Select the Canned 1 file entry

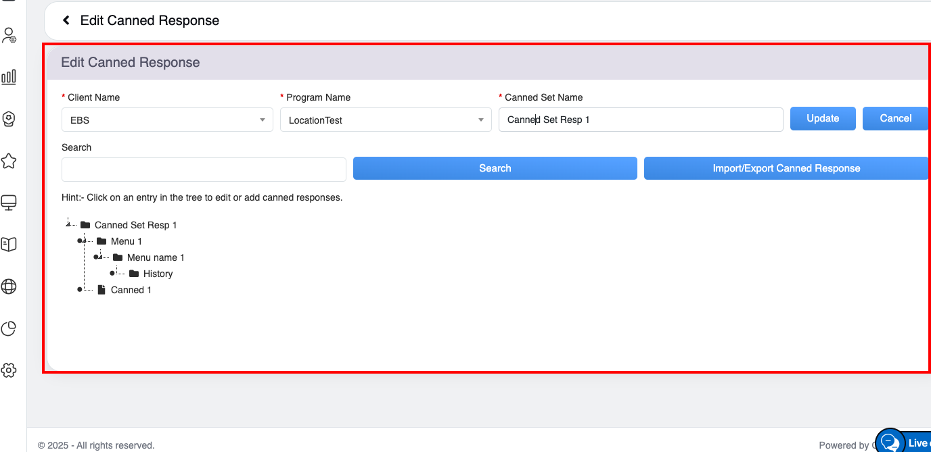coord(131,290)
